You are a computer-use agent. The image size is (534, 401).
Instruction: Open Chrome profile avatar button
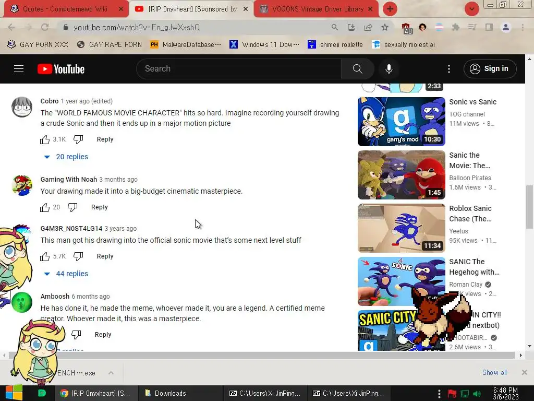pos(506,27)
